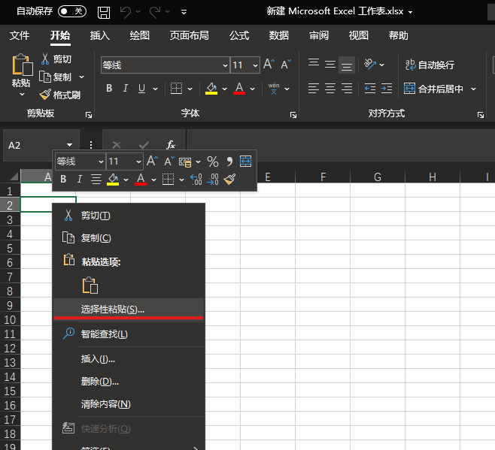The height and width of the screenshot is (450, 495).
Task: Click the formula bar input field
Action: tap(341, 145)
